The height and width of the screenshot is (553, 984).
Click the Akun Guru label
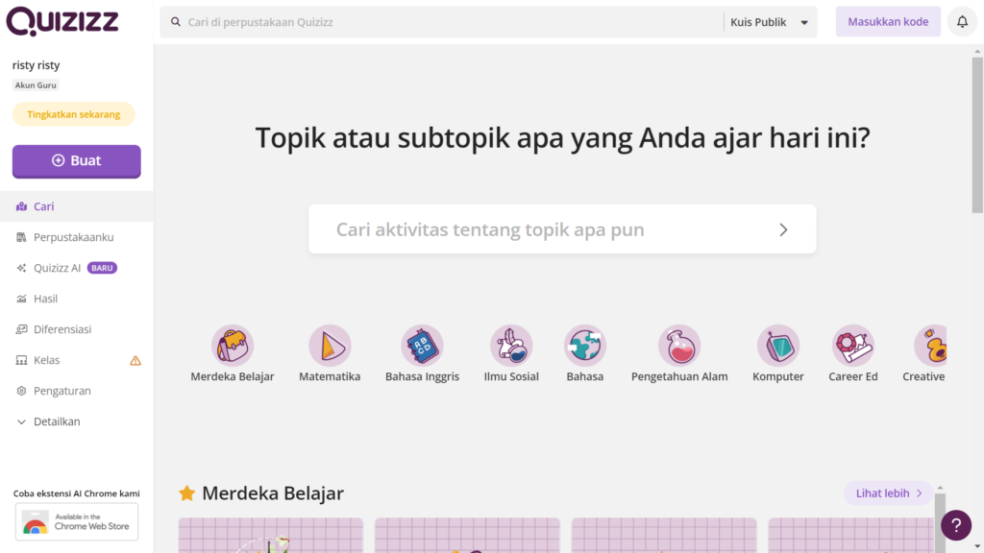36,85
